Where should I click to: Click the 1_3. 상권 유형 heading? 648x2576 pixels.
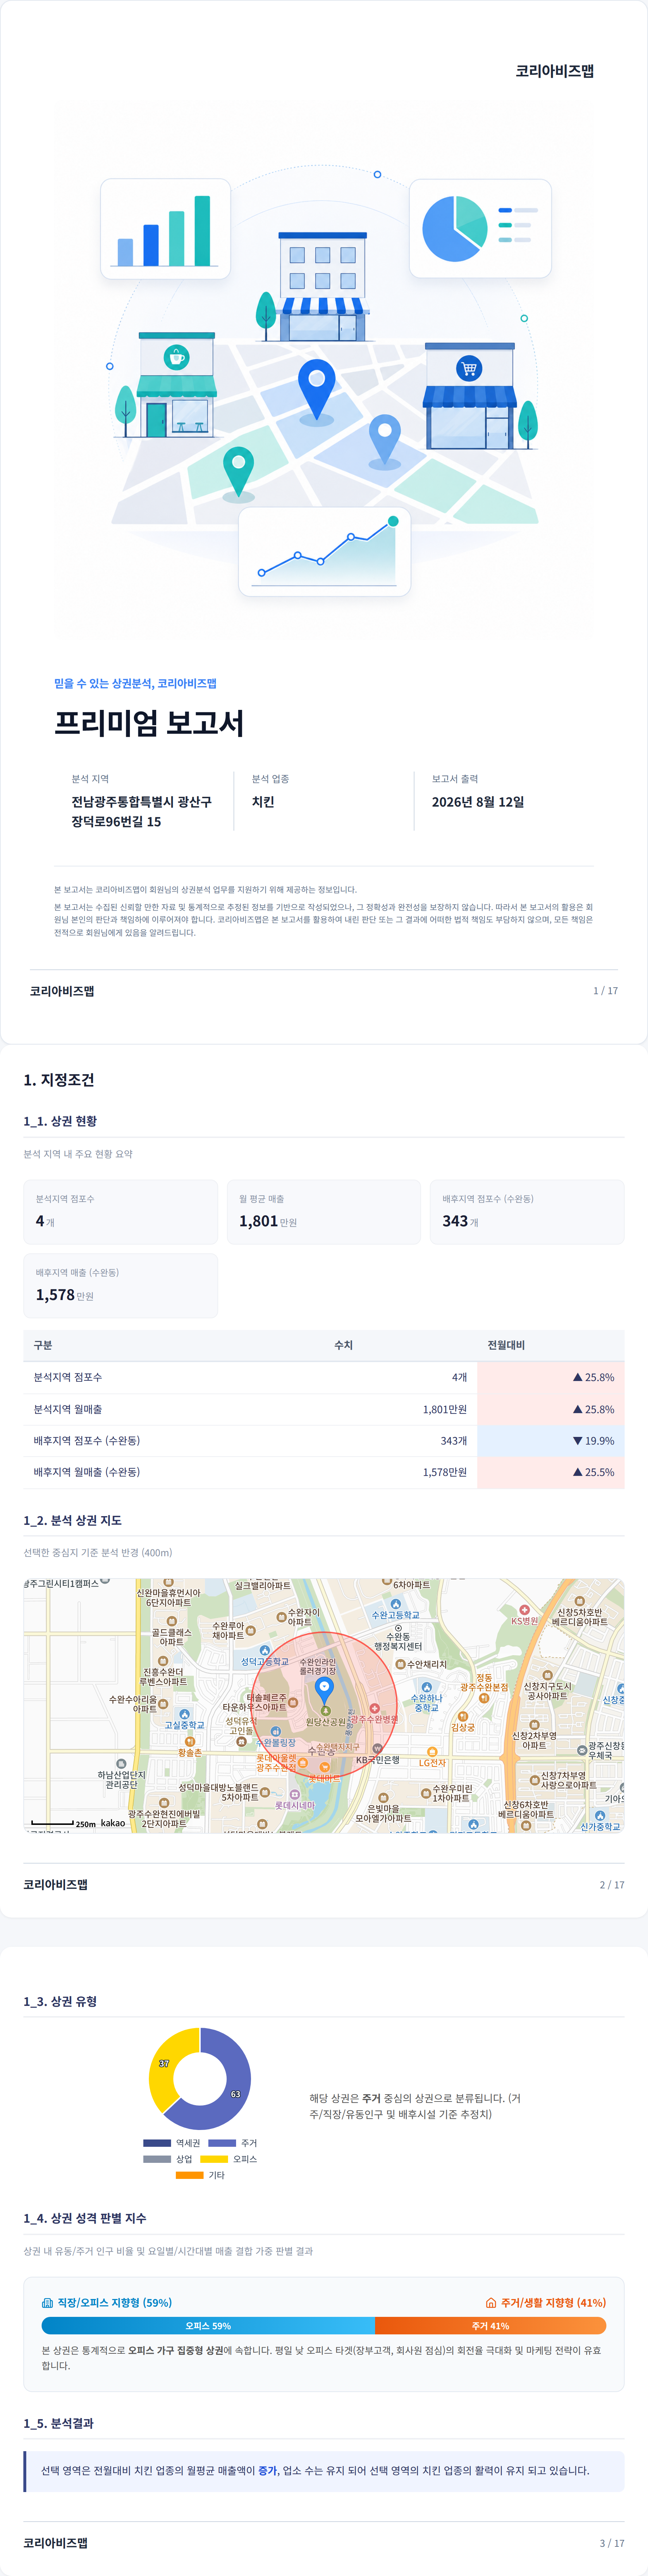click(60, 2001)
